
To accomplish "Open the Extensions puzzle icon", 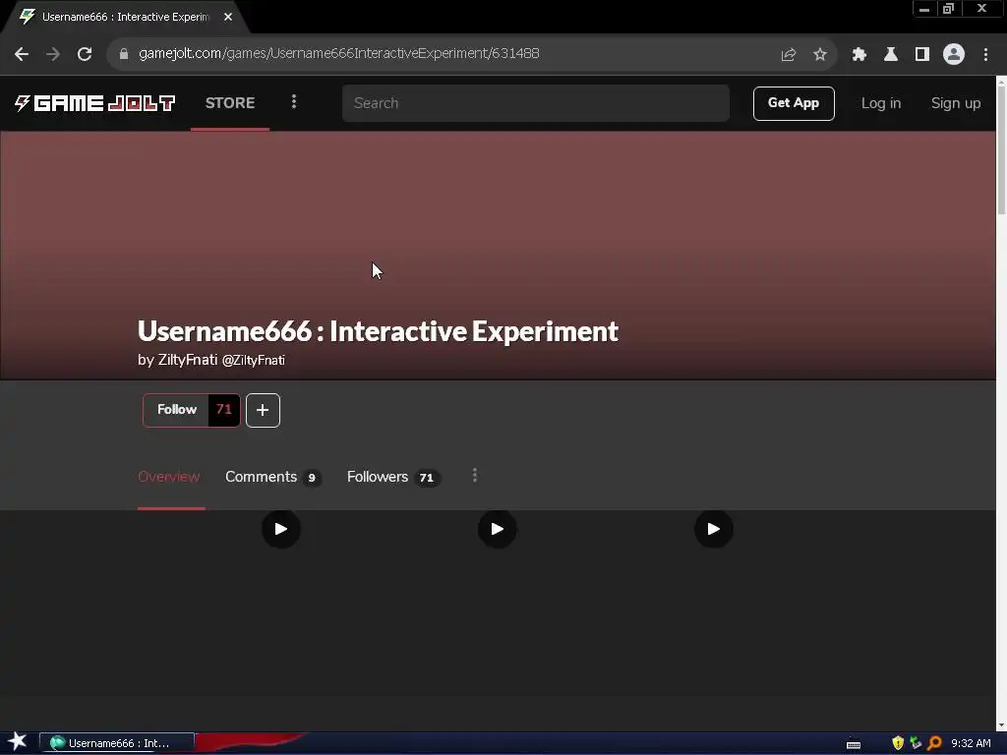I will click(x=859, y=54).
